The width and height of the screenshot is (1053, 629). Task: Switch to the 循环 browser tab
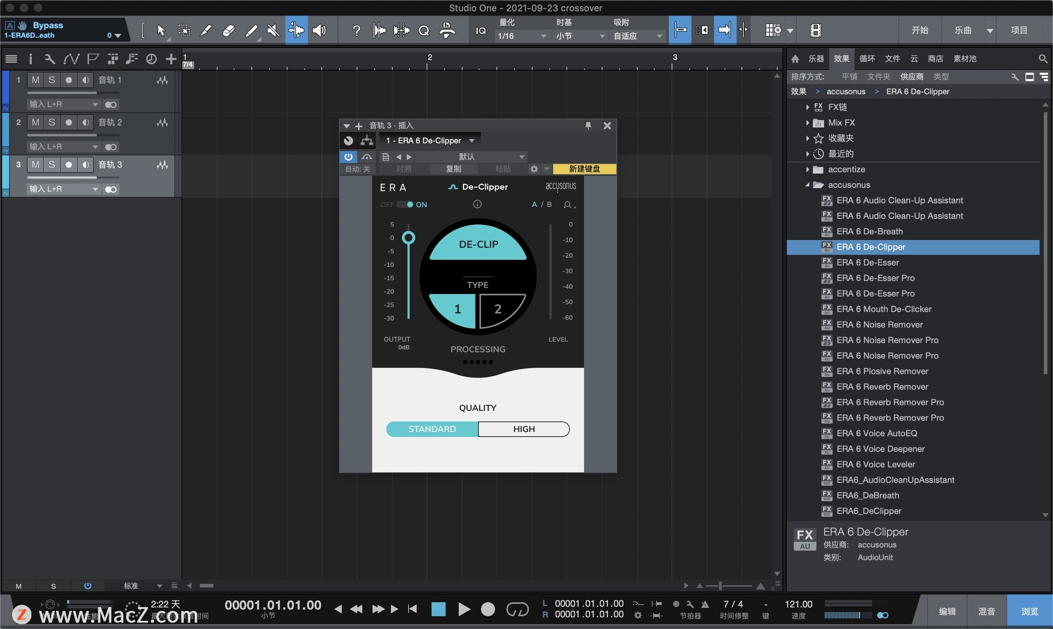[867, 59]
